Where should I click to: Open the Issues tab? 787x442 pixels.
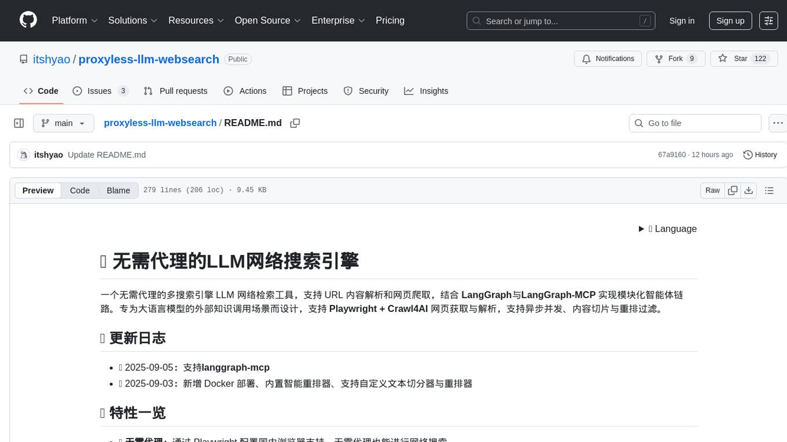pyautogui.click(x=100, y=91)
